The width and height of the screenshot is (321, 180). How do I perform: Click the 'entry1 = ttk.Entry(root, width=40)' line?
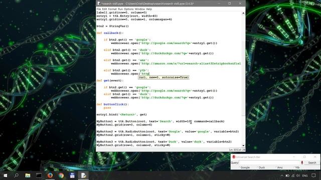coord(127,16)
